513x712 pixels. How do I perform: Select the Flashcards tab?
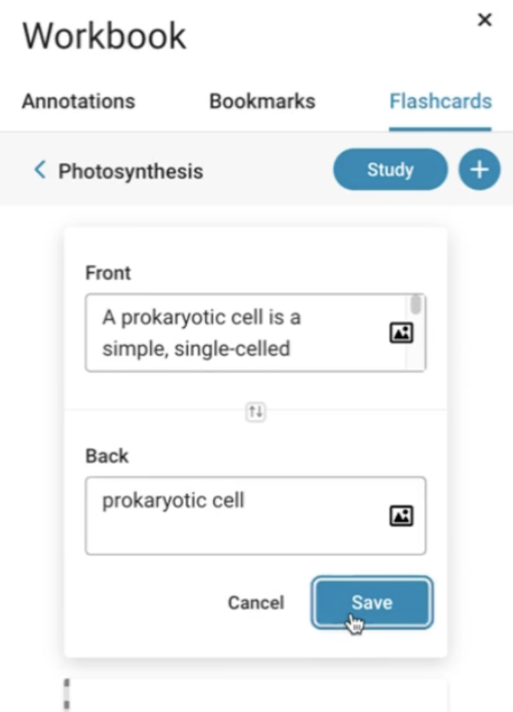pyautogui.click(x=440, y=101)
